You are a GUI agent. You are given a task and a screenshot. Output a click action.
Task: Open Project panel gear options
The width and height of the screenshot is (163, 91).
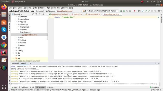point(43,14)
